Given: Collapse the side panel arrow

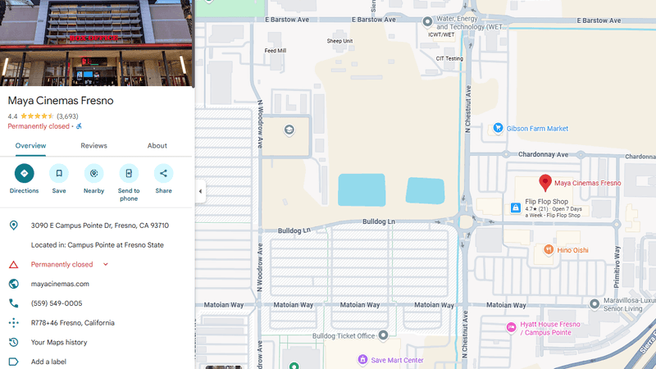Looking at the screenshot, I should (x=200, y=191).
